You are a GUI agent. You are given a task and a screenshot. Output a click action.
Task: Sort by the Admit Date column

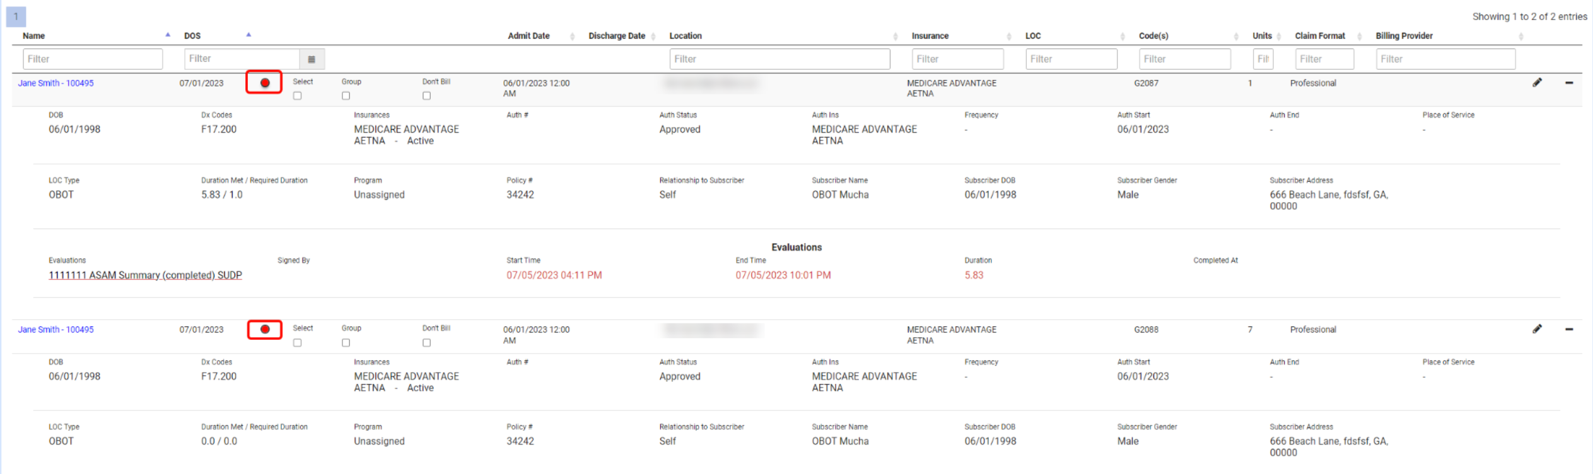pyautogui.click(x=529, y=36)
